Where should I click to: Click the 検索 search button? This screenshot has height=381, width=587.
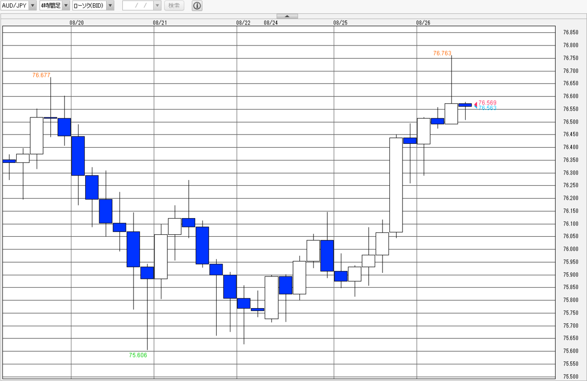174,6
